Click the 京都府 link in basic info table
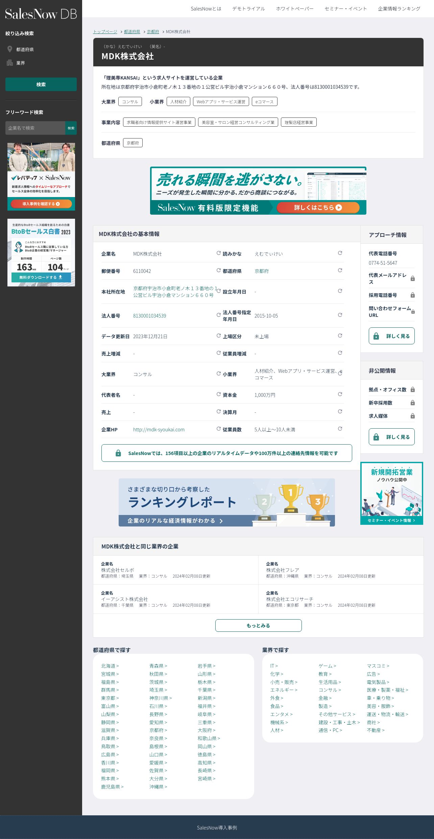The width and height of the screenshot is (434, 839). (262, 271)
